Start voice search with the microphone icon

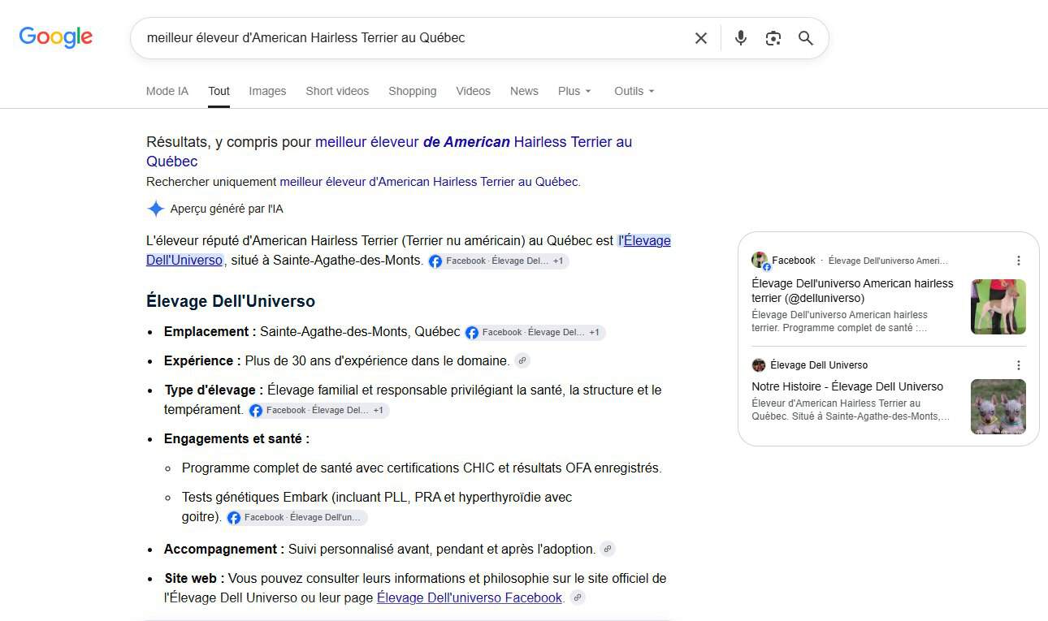pos(740,38)
